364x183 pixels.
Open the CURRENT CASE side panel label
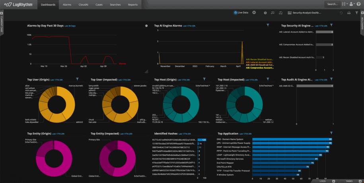click(x=2, y=24)
